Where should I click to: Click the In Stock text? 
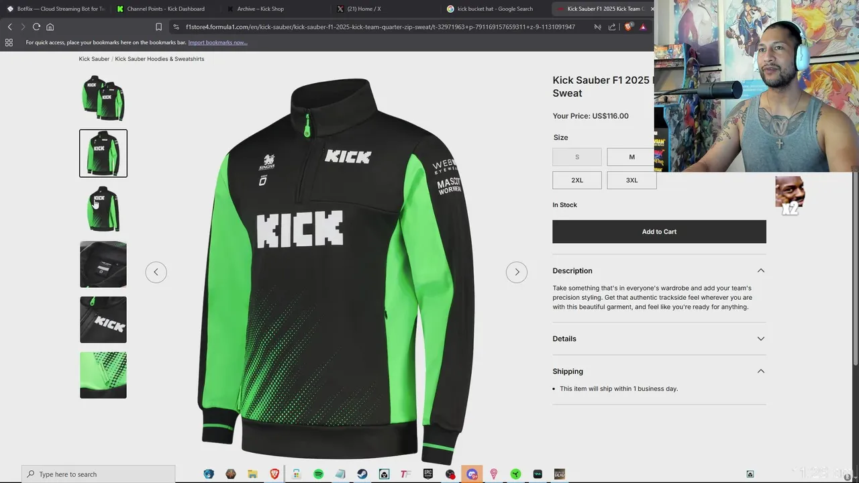click(564, 205)
